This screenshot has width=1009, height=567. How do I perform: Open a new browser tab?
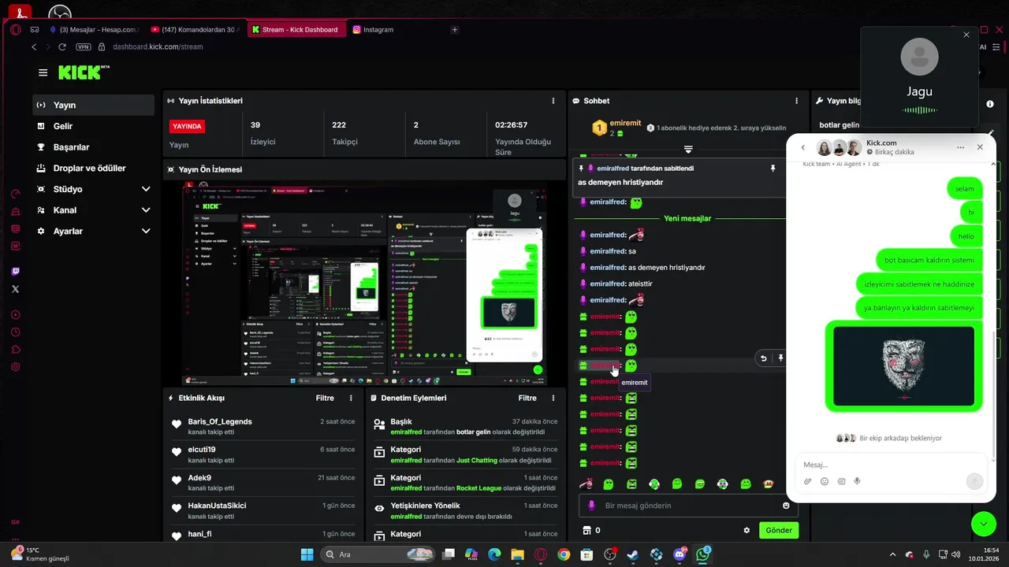[455, 30]
